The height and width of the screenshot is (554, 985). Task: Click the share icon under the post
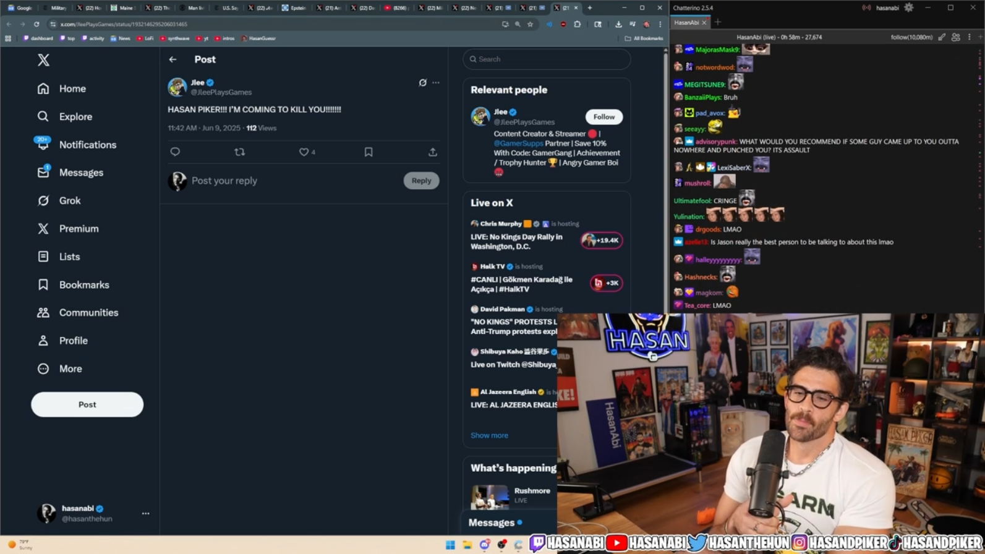(433, 151)
